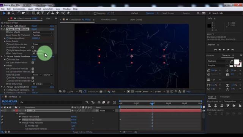
Task: Select the Rotation tool
Action: click(19, 13)
